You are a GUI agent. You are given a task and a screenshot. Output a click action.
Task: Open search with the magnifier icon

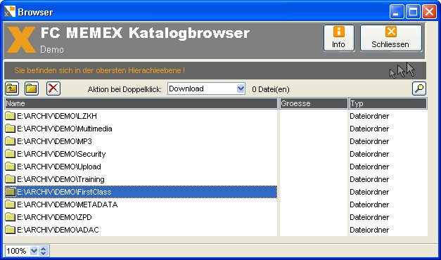tap(419, 89)
